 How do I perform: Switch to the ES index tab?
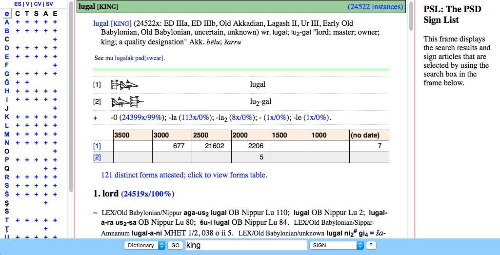(x=18, y=4)
